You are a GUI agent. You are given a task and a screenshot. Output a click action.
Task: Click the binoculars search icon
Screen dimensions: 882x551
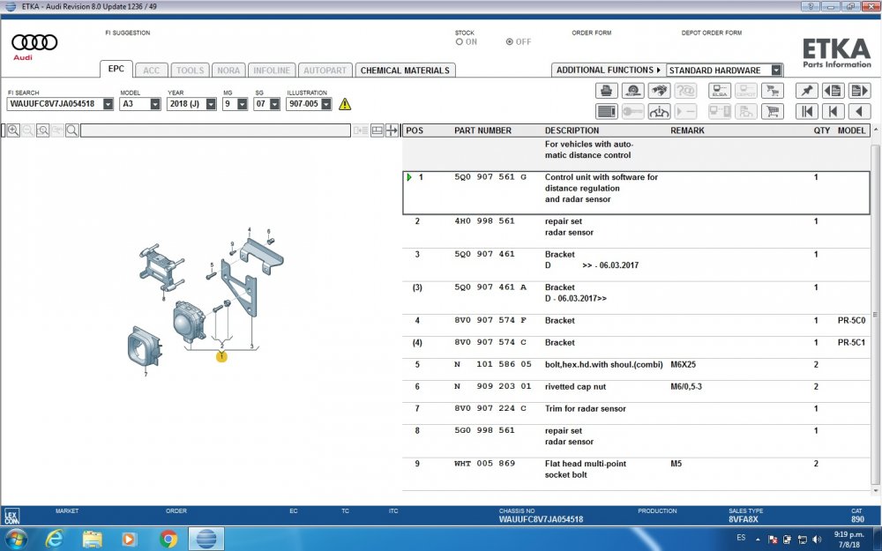(659, 90)
